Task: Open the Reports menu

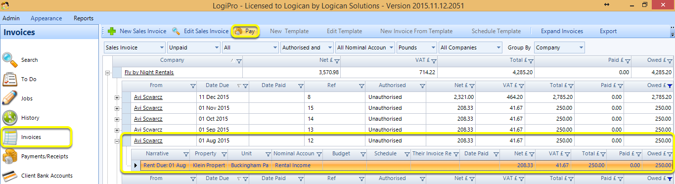Action: [84, 18]
